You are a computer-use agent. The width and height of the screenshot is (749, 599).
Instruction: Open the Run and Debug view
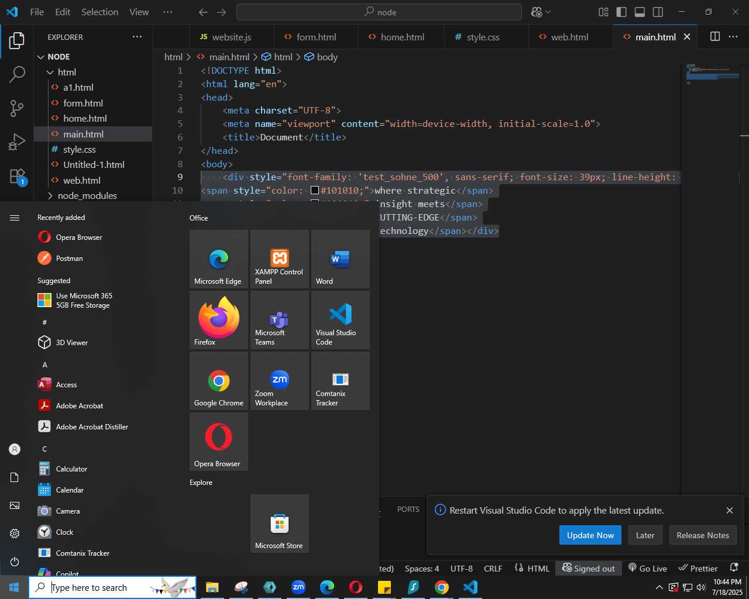tap(17, 142)
